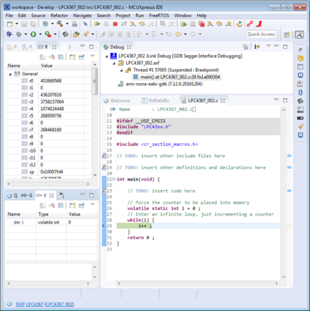Click the (LPC4367_002) status bar link
Image resolution: width=310 pixels, height=311 pixels.
59,304
